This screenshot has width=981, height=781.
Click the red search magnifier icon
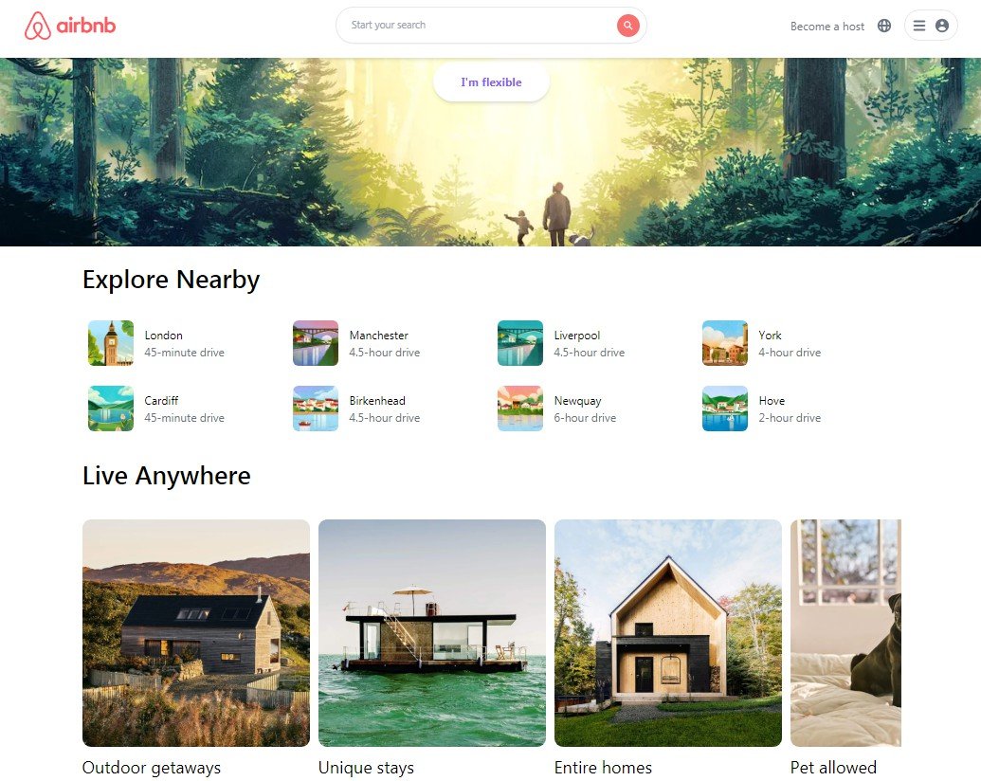(x=627, y=26)
